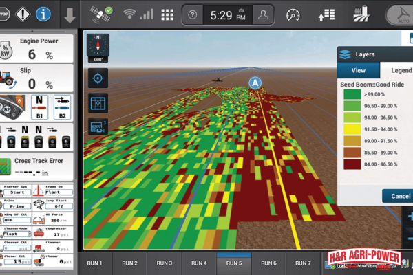Click the Planter Sys Start button
Viewport: 413px width, 275px height.
coord(17,192)
